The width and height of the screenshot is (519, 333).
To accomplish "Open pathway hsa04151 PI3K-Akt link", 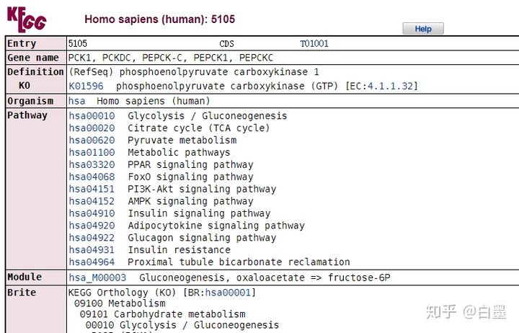I will coord(92,189).
